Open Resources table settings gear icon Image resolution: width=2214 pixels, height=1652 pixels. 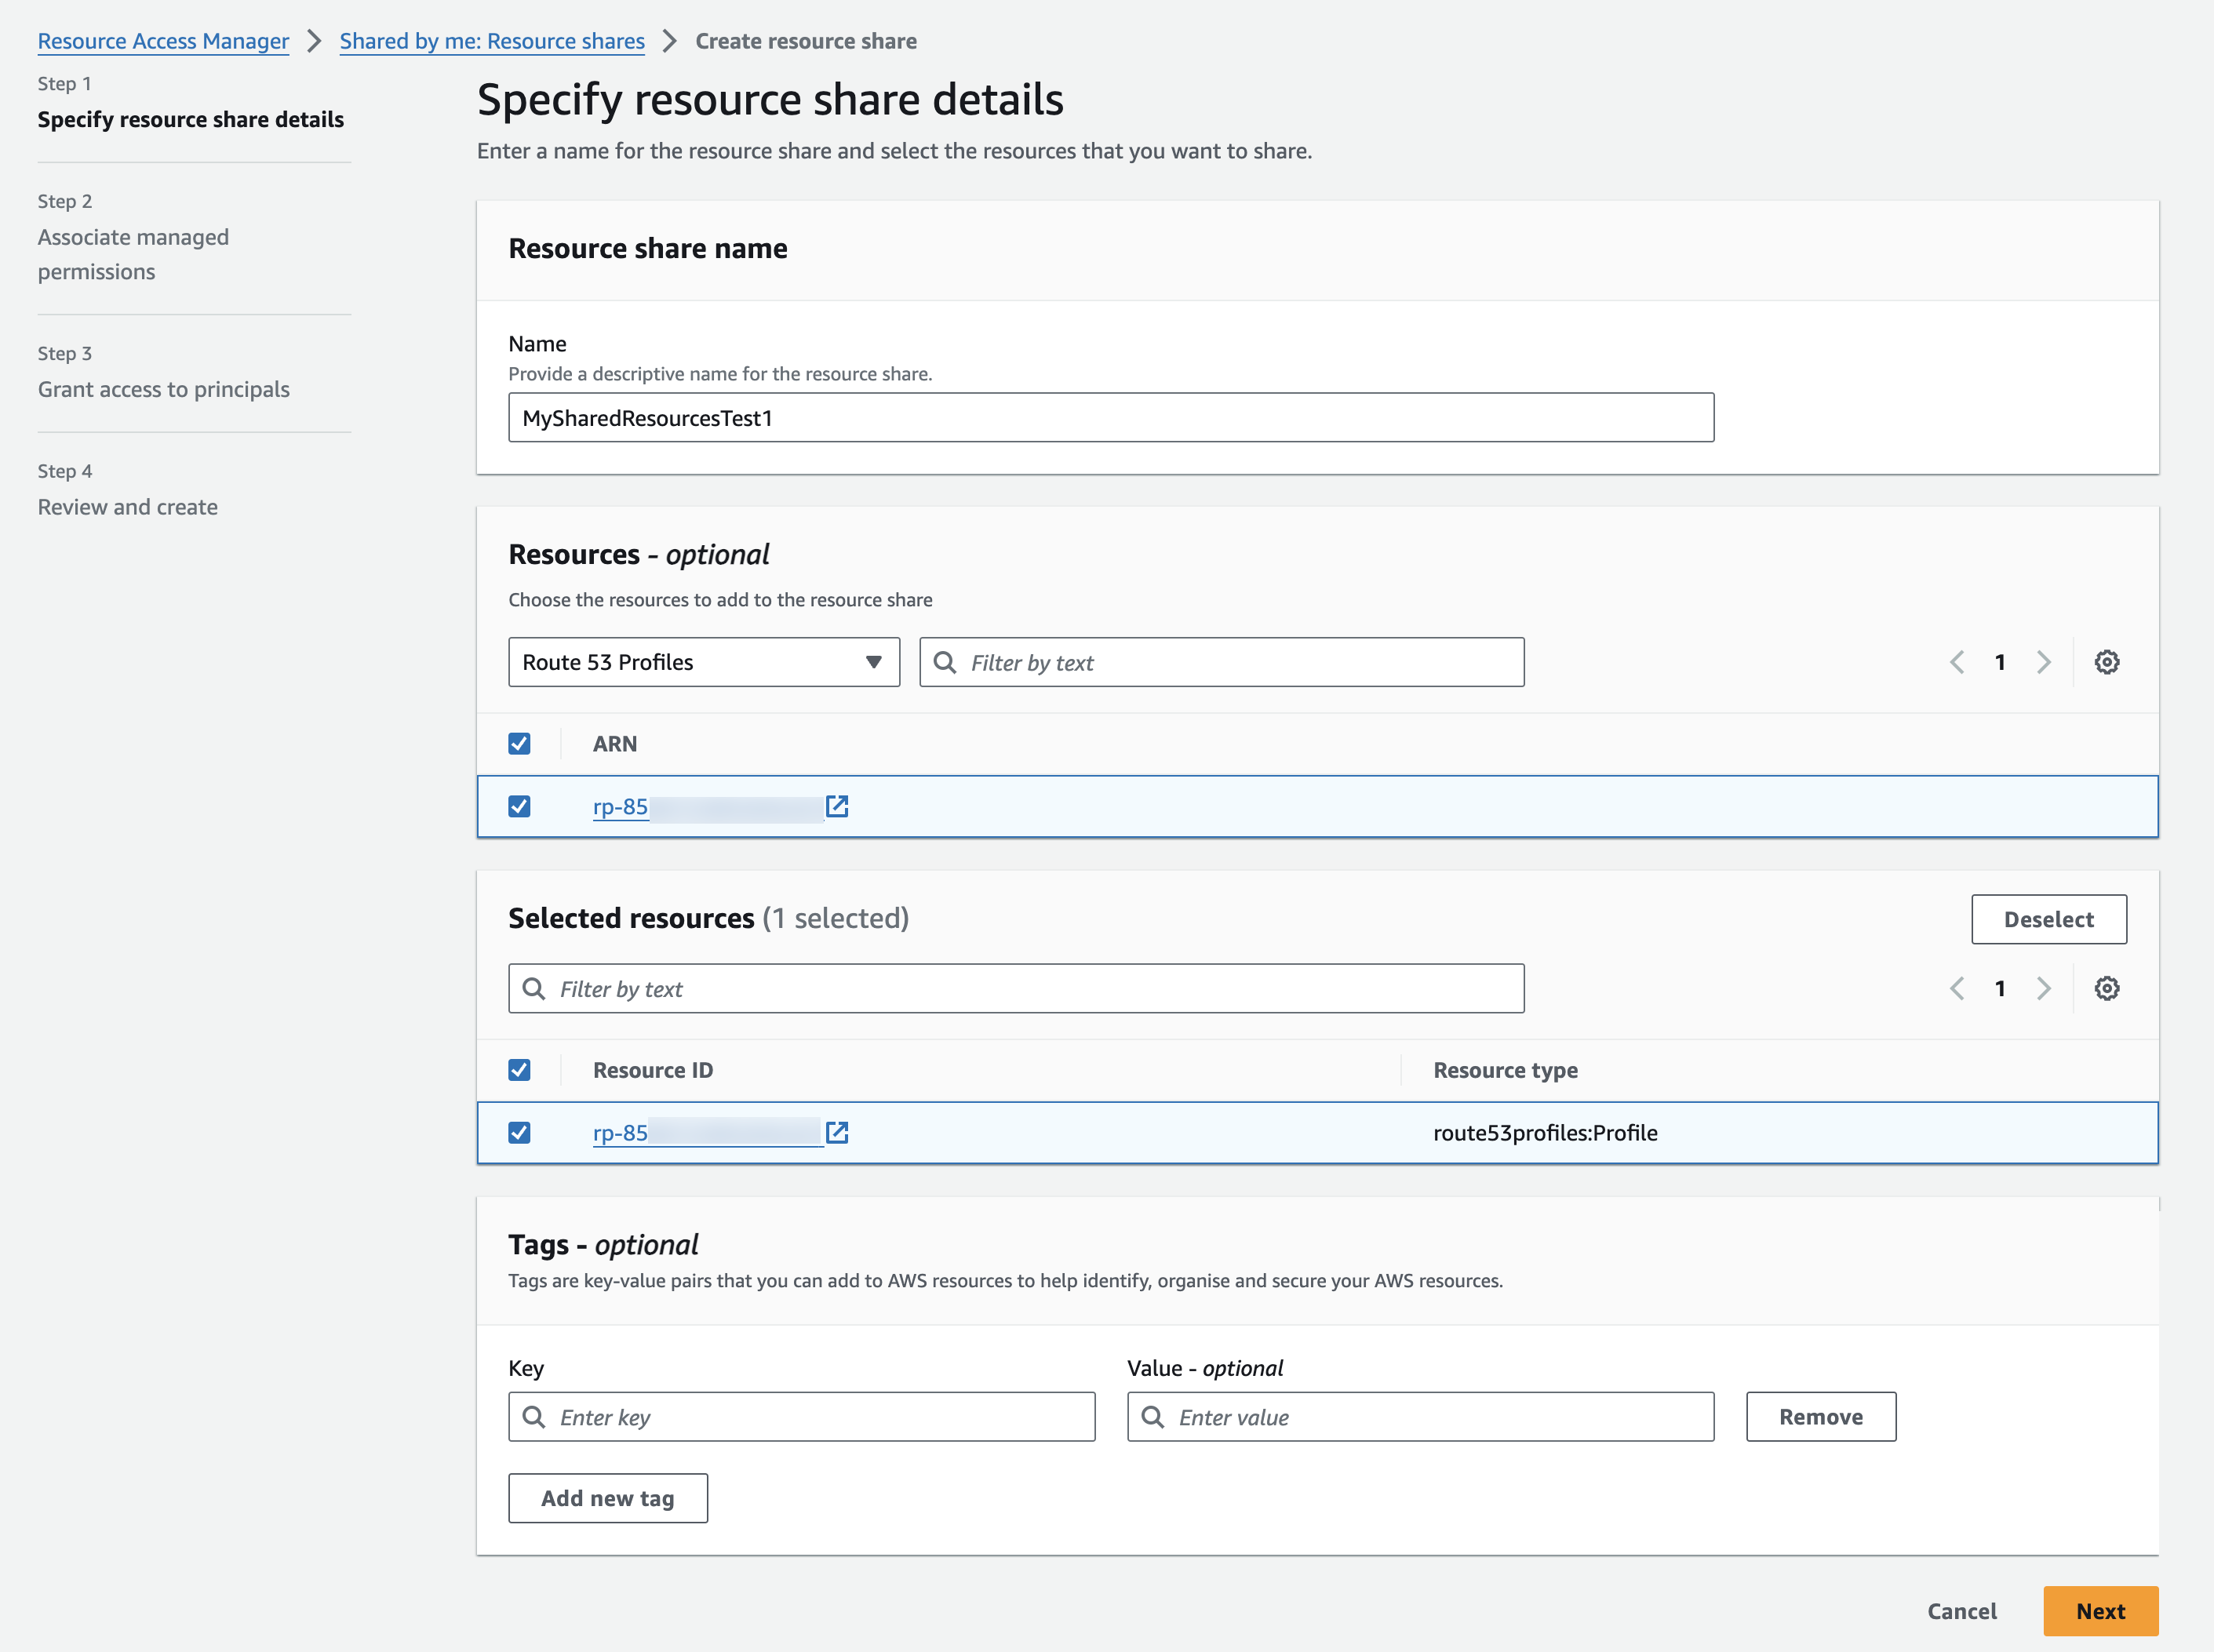tap(2106, 662)
